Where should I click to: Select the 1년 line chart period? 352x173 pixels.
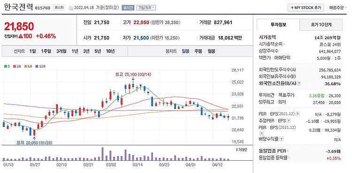(x=75, y=51)
